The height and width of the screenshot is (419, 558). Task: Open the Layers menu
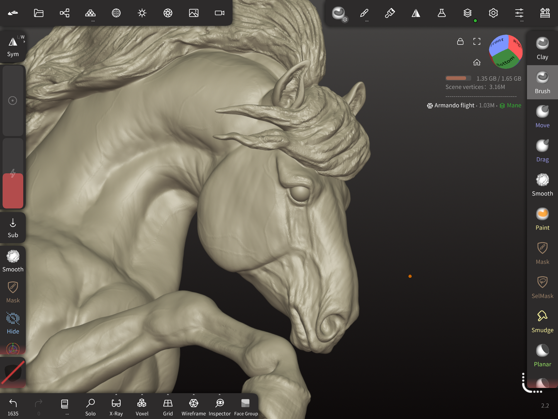(x=467, y=13)
